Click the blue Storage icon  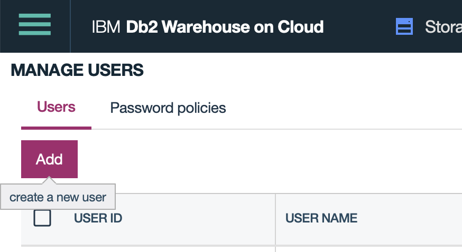click(x=404, y=26)
